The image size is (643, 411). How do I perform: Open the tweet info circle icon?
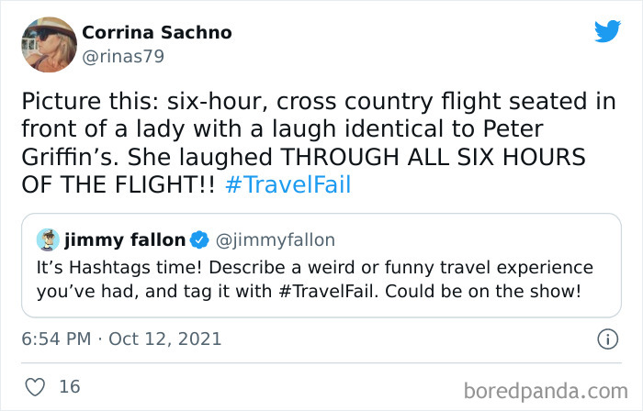click(606, 339)
